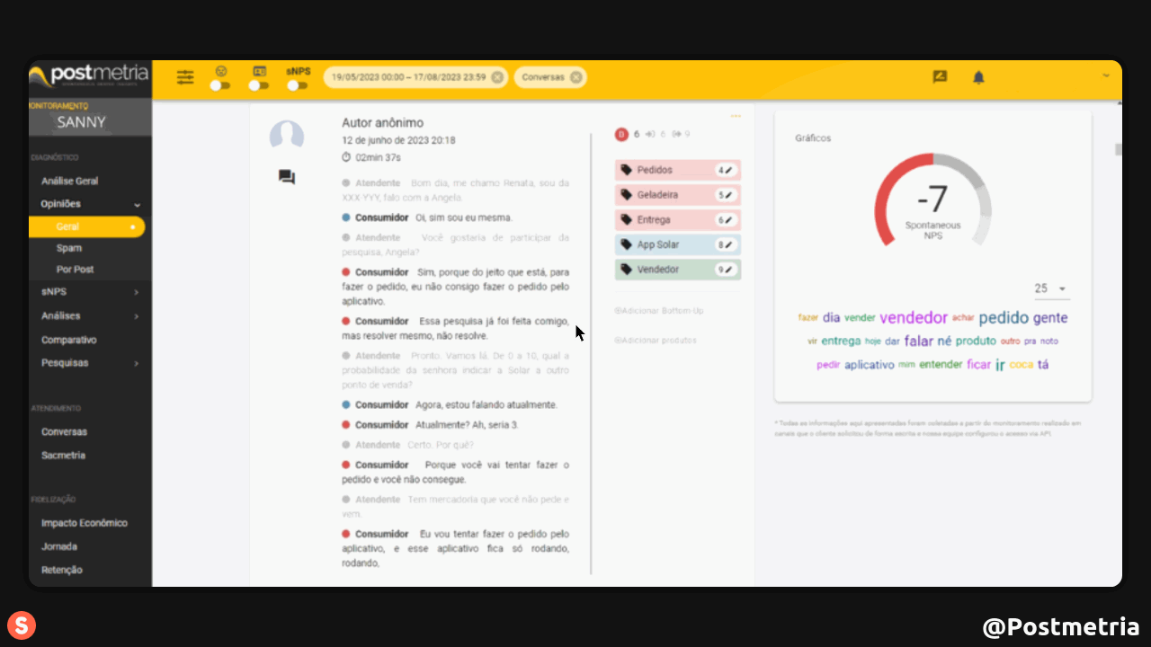Click the stopwatch duration icon
This screenshot has width=1151, height=647.
coord(346,157)
